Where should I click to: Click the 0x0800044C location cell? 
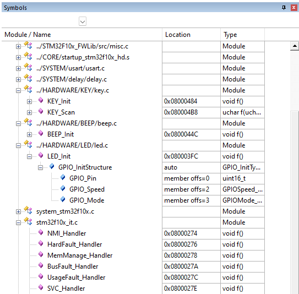[191, 134]
